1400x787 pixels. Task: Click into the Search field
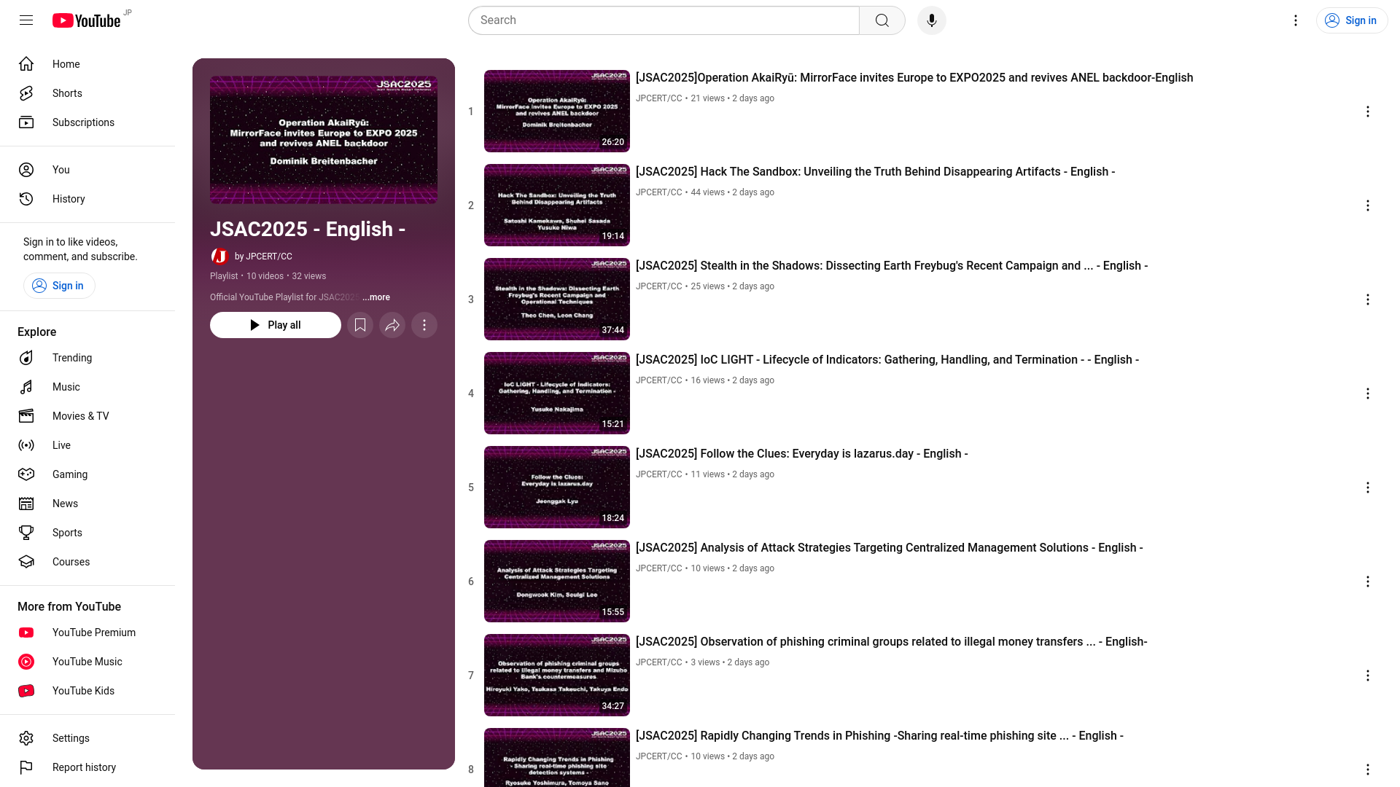coord(664,20)
